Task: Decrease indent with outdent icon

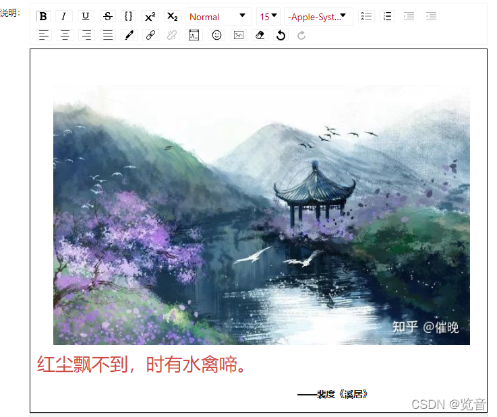Action: tap(431, 16)
